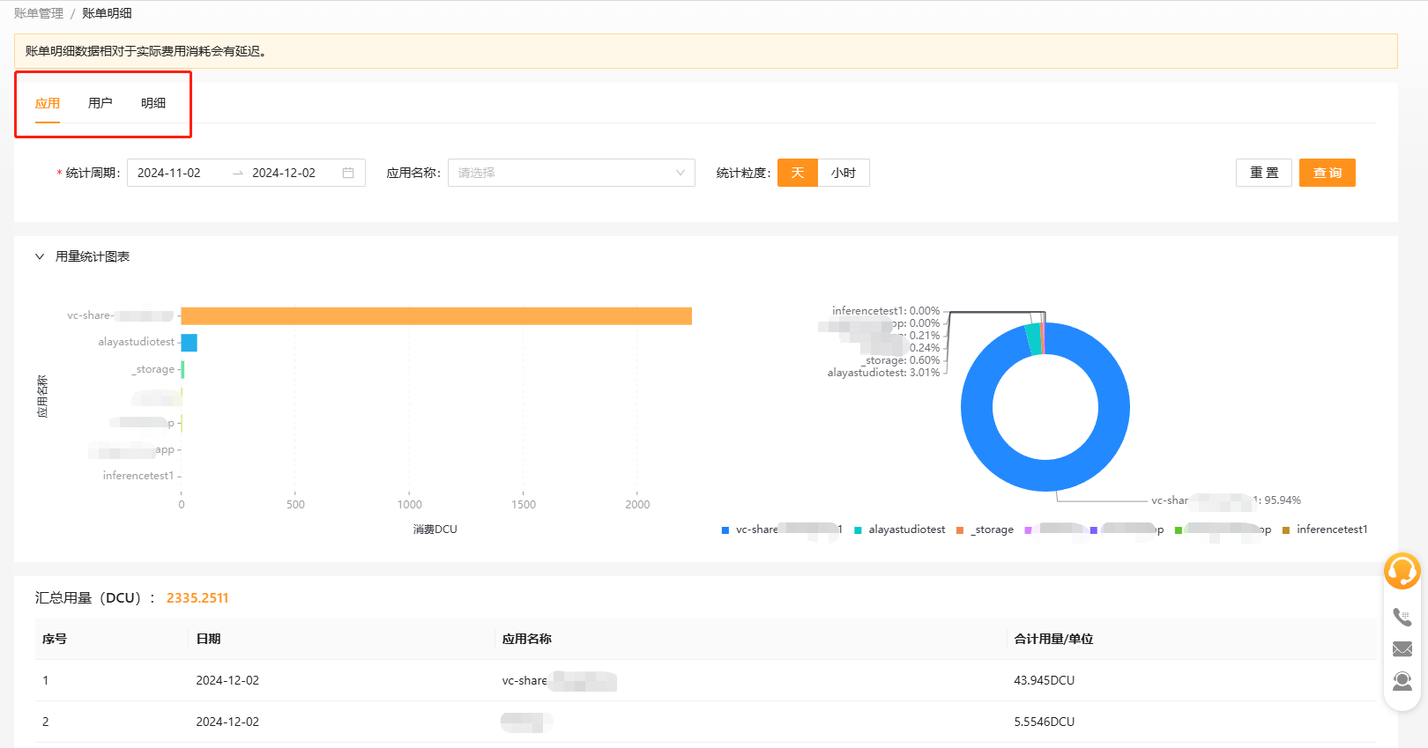Open the online agent avatar icon
The width and height of the screenshot is (1428, 748).
tap(1402, 681)
